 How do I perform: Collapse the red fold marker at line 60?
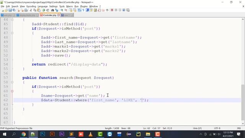12,91
